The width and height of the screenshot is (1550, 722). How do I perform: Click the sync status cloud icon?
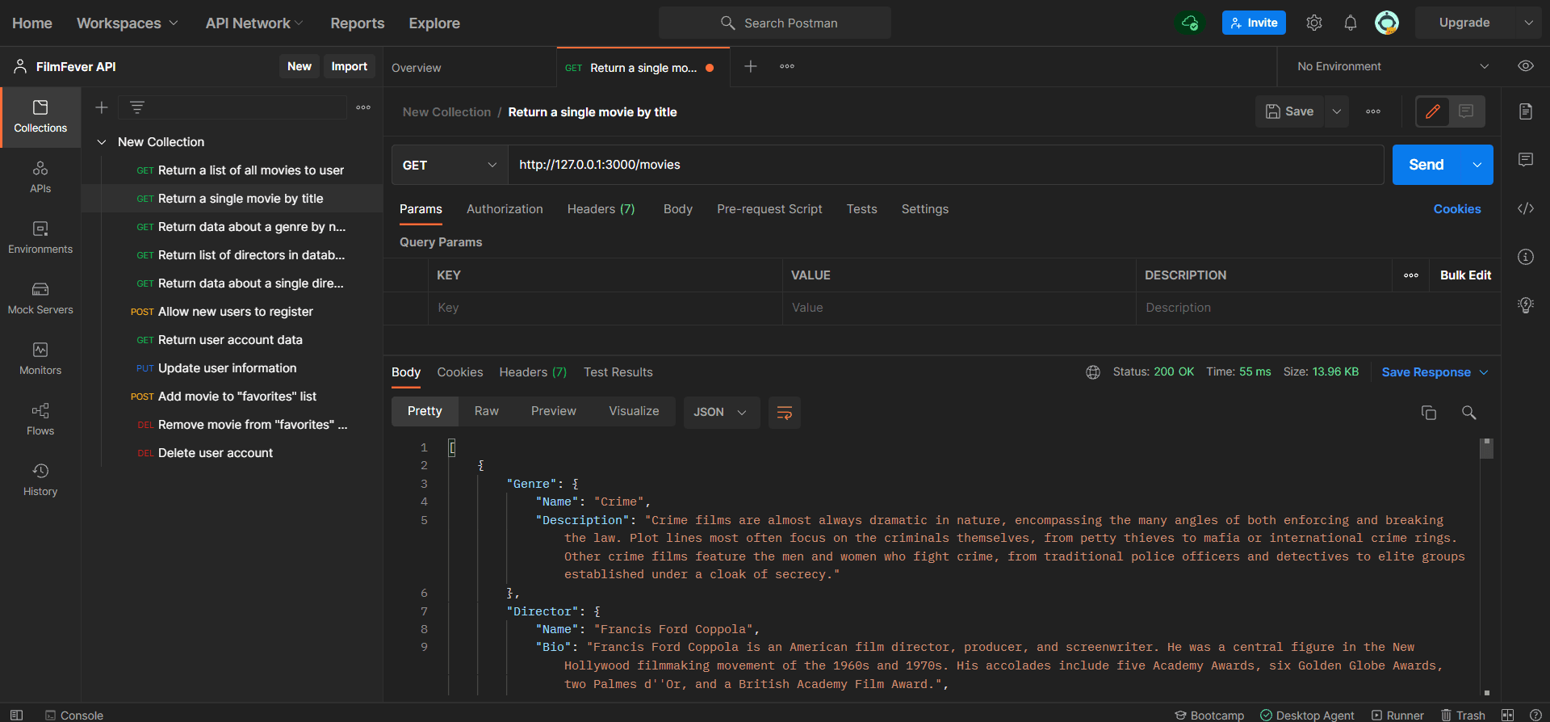(1190, 23)
